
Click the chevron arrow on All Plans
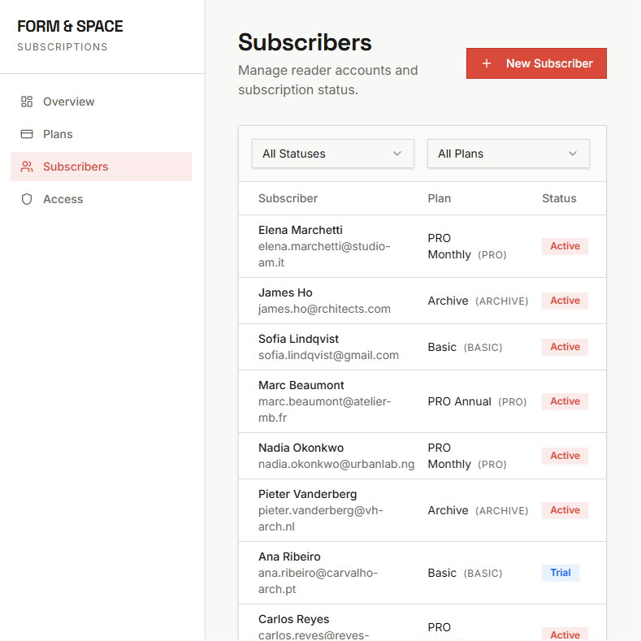[x=573, y=154]
